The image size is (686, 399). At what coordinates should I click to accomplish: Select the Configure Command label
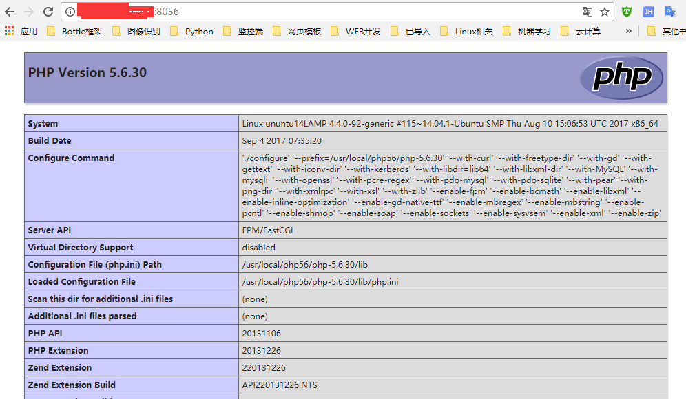click(72, 158)
